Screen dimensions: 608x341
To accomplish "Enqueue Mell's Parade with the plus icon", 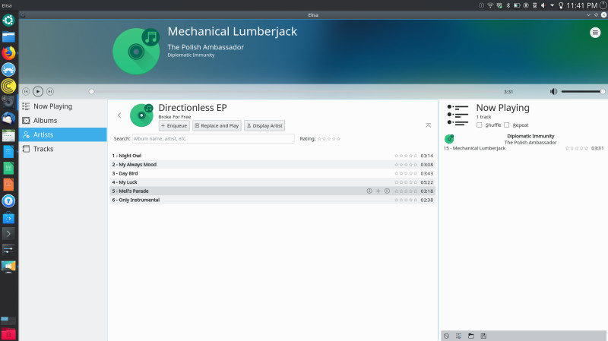I will click(x=378, y=191).
